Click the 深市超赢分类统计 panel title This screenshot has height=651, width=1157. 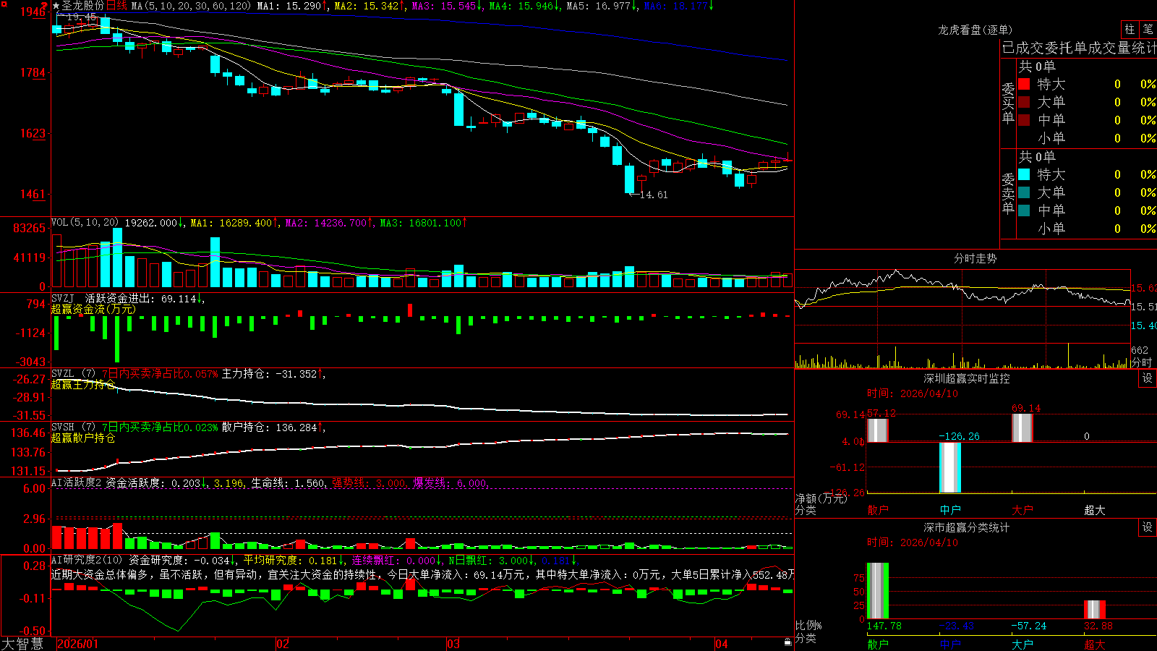(967, 527)
